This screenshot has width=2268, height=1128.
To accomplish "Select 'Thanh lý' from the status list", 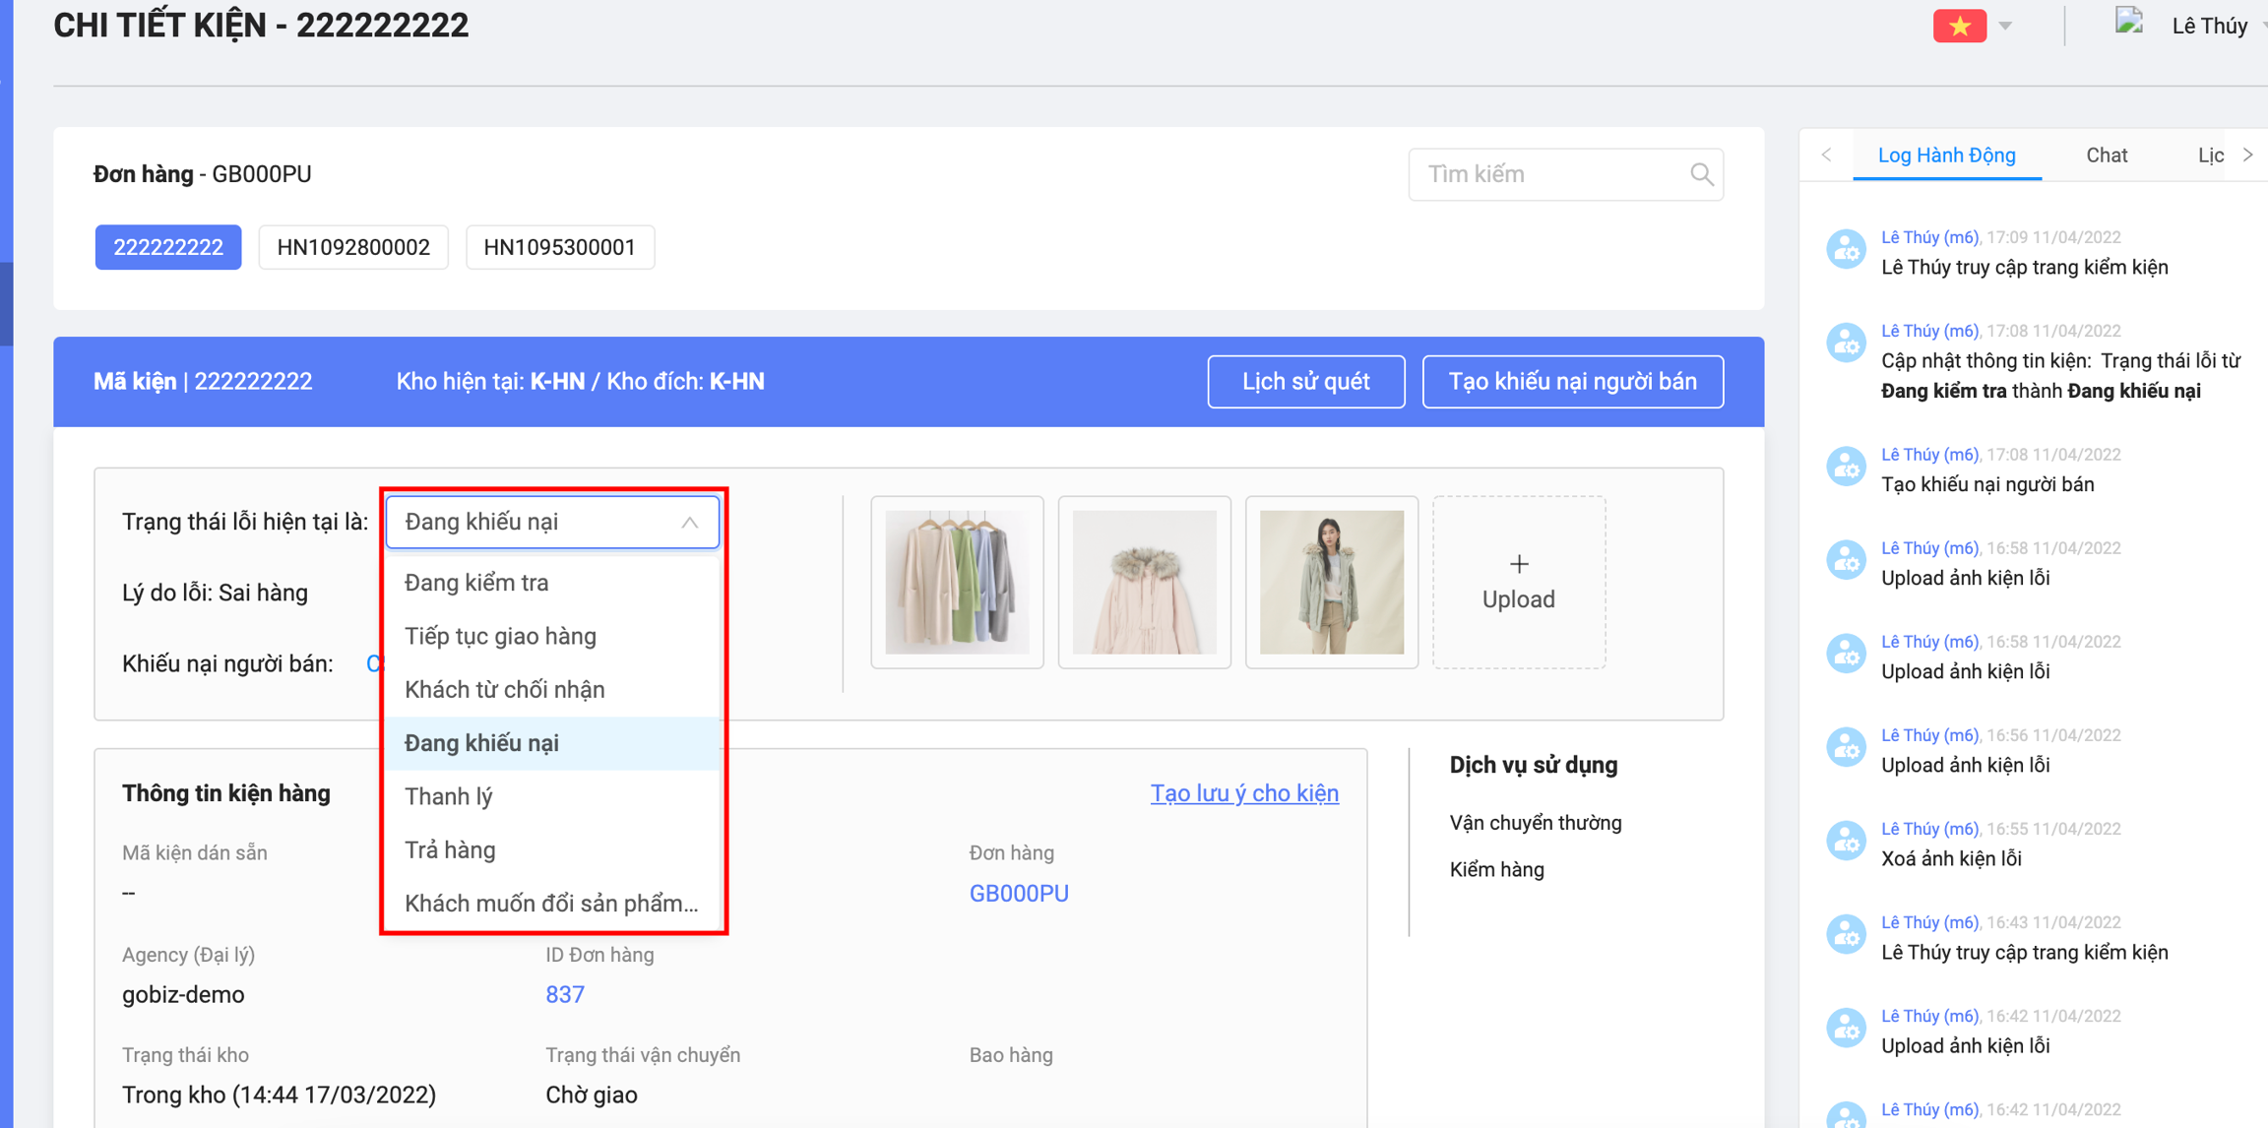I will click(449, 796).
